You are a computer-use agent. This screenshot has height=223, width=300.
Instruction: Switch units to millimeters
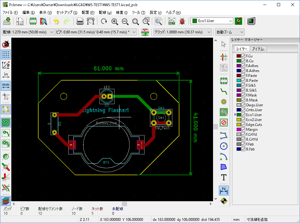[6, 85]
